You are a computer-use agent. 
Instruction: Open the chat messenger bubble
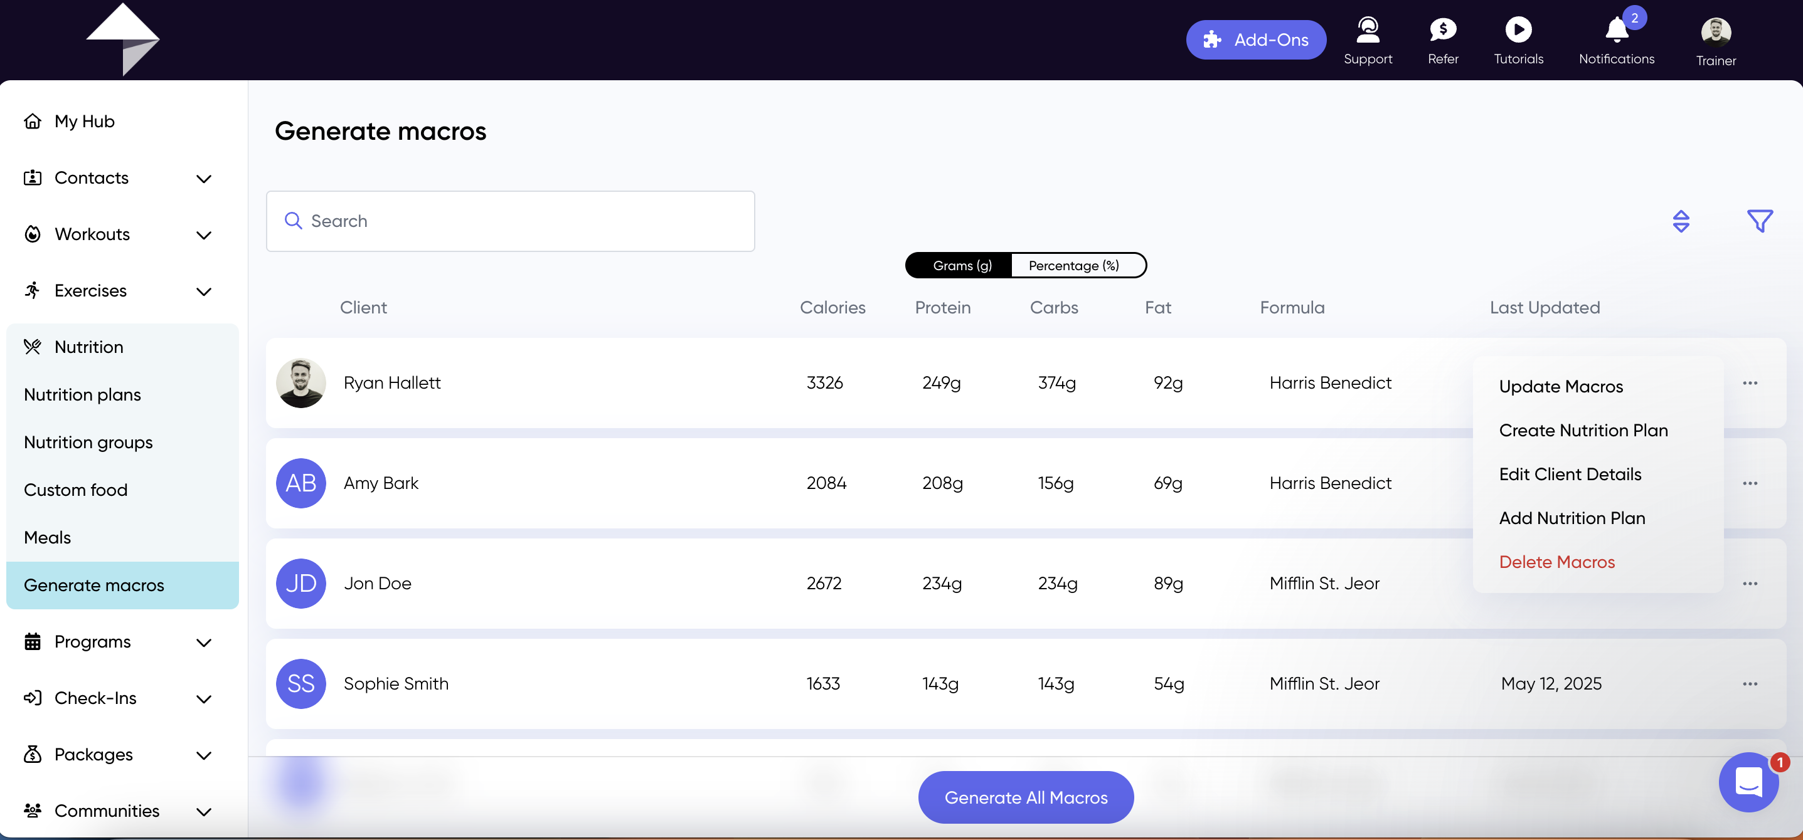pos(1748,782)
